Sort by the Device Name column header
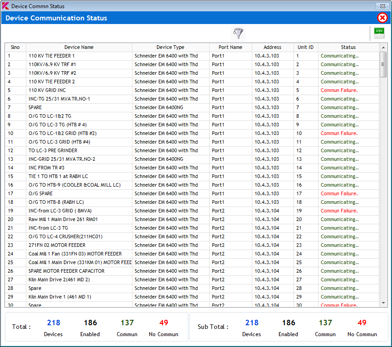The width and height of the screenshot is (392, 347). [79, 47]
